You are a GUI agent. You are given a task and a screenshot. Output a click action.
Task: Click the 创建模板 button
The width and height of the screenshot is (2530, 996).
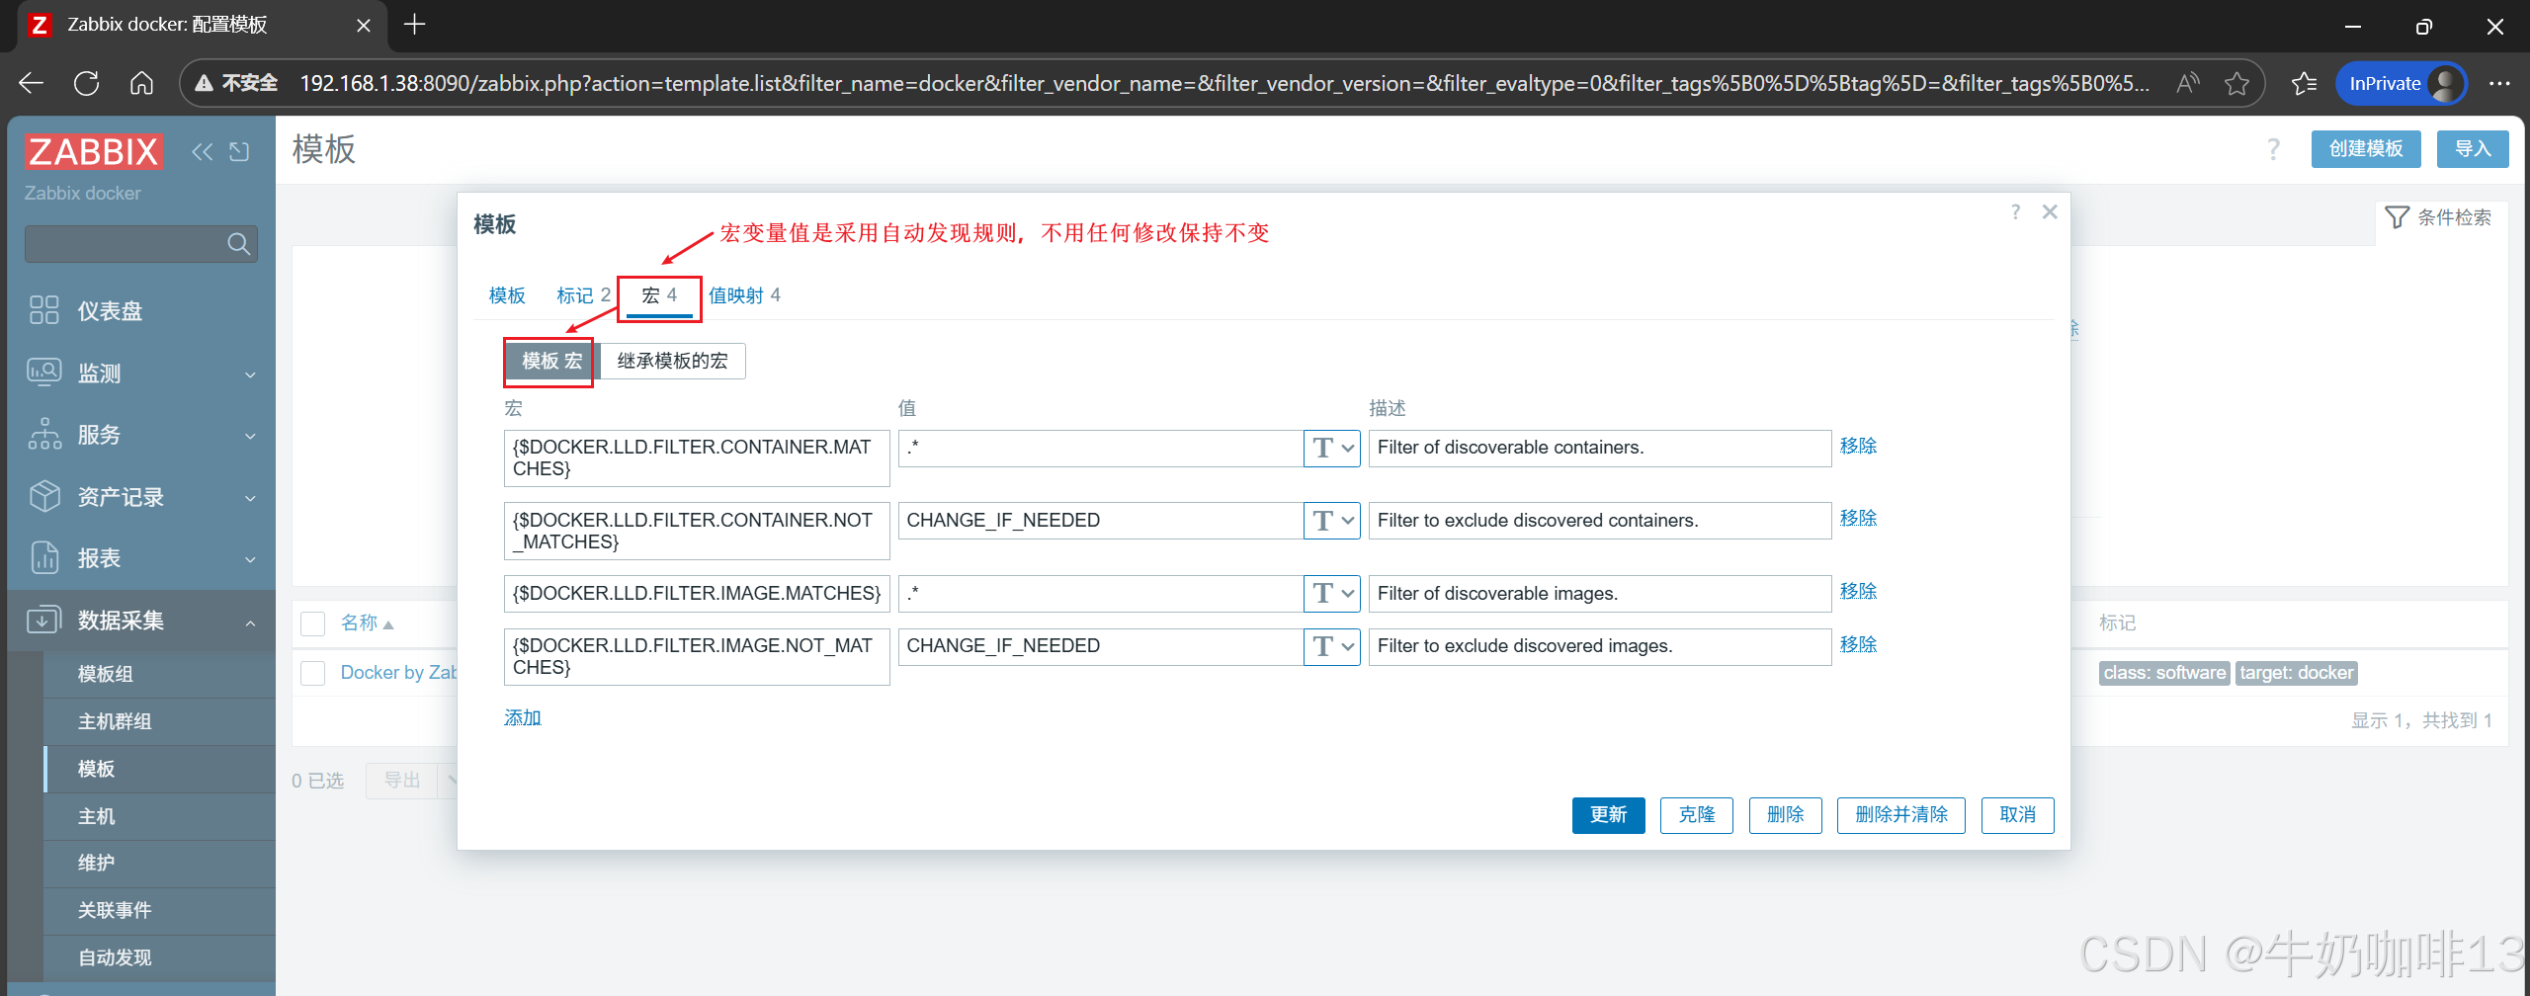click(2366, 149)
